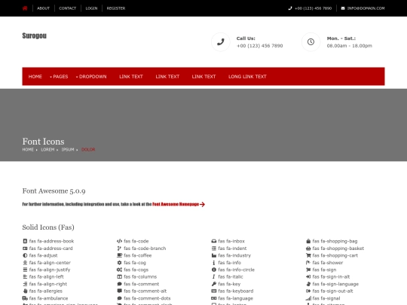Click the Home breadcrumb link
Screen dimensions: 407x305
coord(28,150)
